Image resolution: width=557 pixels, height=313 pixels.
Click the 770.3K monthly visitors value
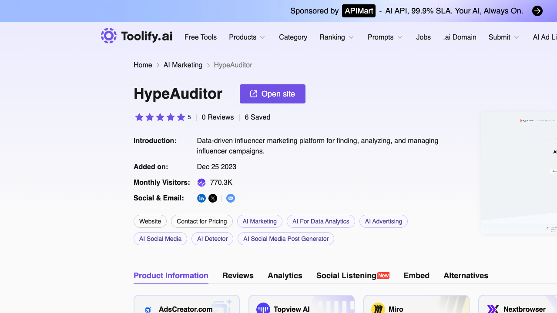point(221,183)
